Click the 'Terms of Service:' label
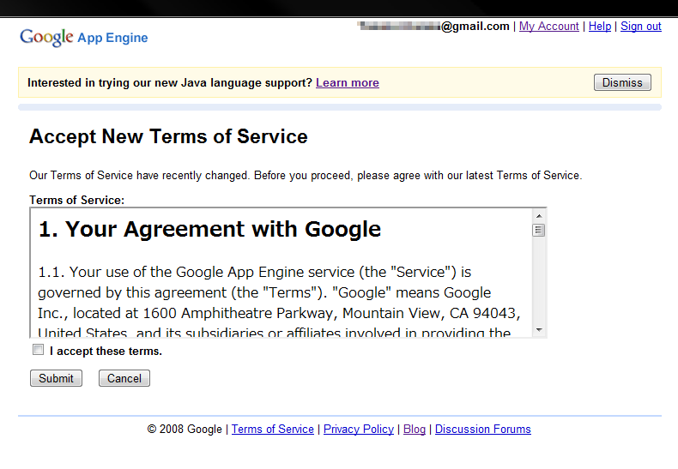This screenshot has height=469, width=678. point(76,200)
